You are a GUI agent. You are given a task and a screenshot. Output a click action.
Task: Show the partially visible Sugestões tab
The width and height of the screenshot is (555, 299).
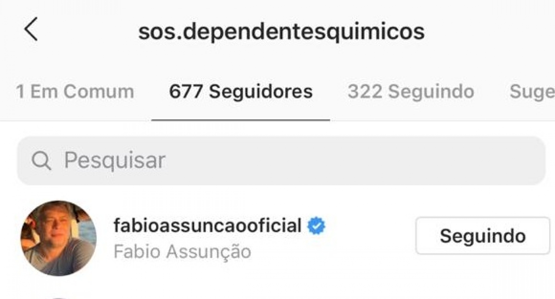pyautogui.click(x=532, y=91)
